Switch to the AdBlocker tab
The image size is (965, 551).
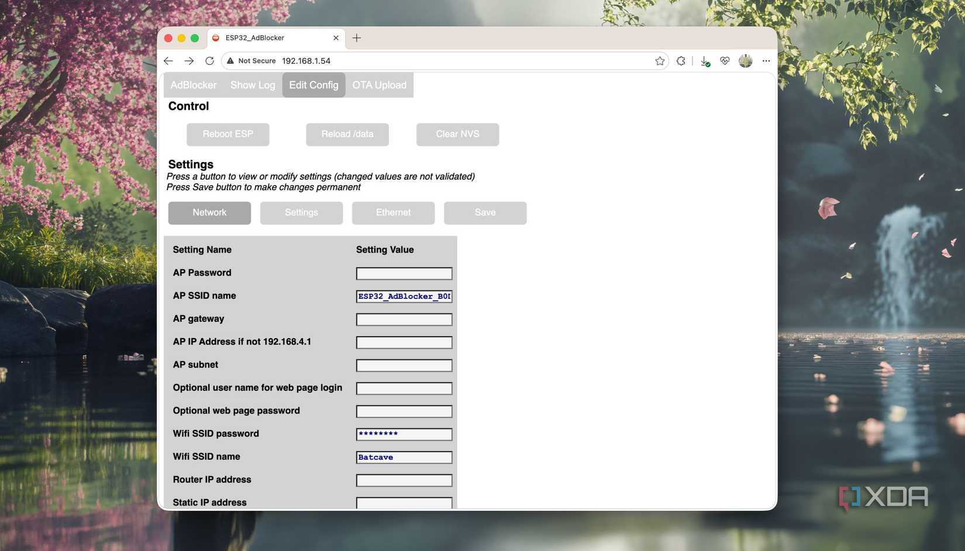[x=194, y=85]
